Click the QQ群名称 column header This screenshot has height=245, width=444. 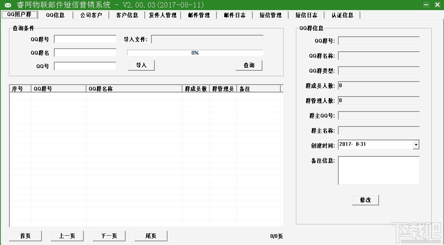pos(134,89)
